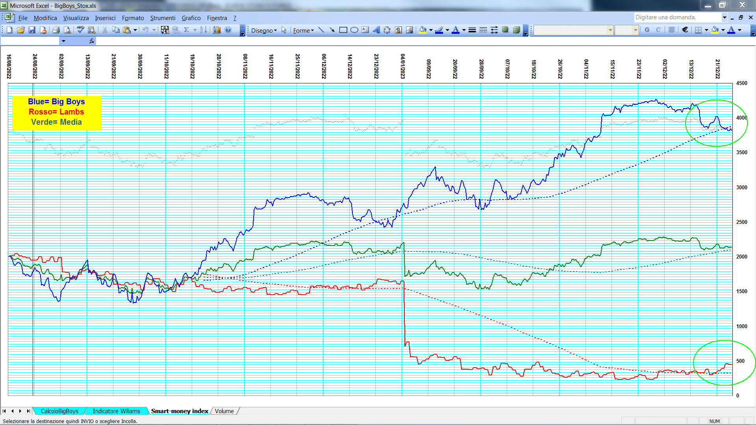Open the Disegno drawing menu
Viewport: 756px width, 425px height.
click(264, 30)
